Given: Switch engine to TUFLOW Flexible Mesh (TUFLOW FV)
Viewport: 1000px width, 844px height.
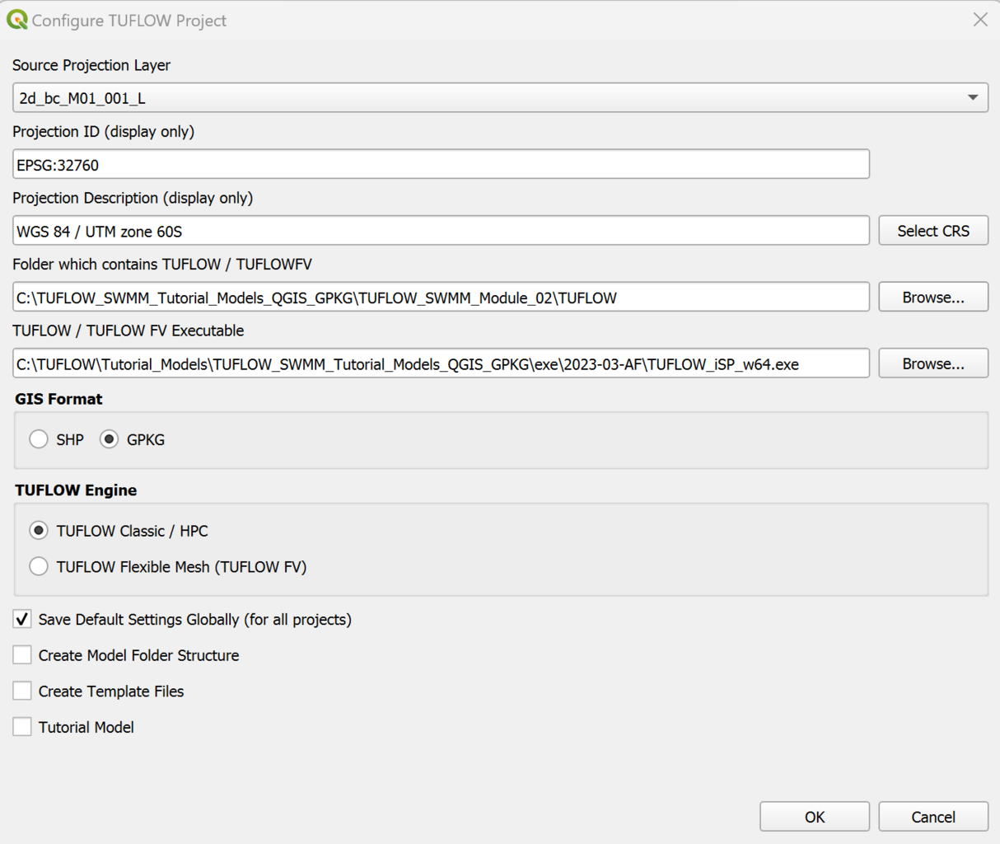Looking at the screenshot, I should coord(39,567).
